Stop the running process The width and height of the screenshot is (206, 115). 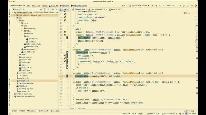point(164,6)
